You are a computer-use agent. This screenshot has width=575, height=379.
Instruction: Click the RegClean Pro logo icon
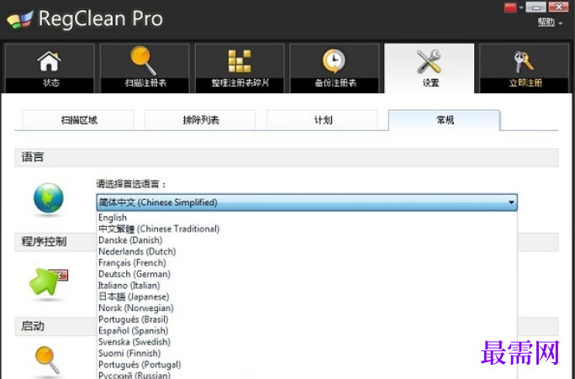pyautogui.click(x=20, y=19)
